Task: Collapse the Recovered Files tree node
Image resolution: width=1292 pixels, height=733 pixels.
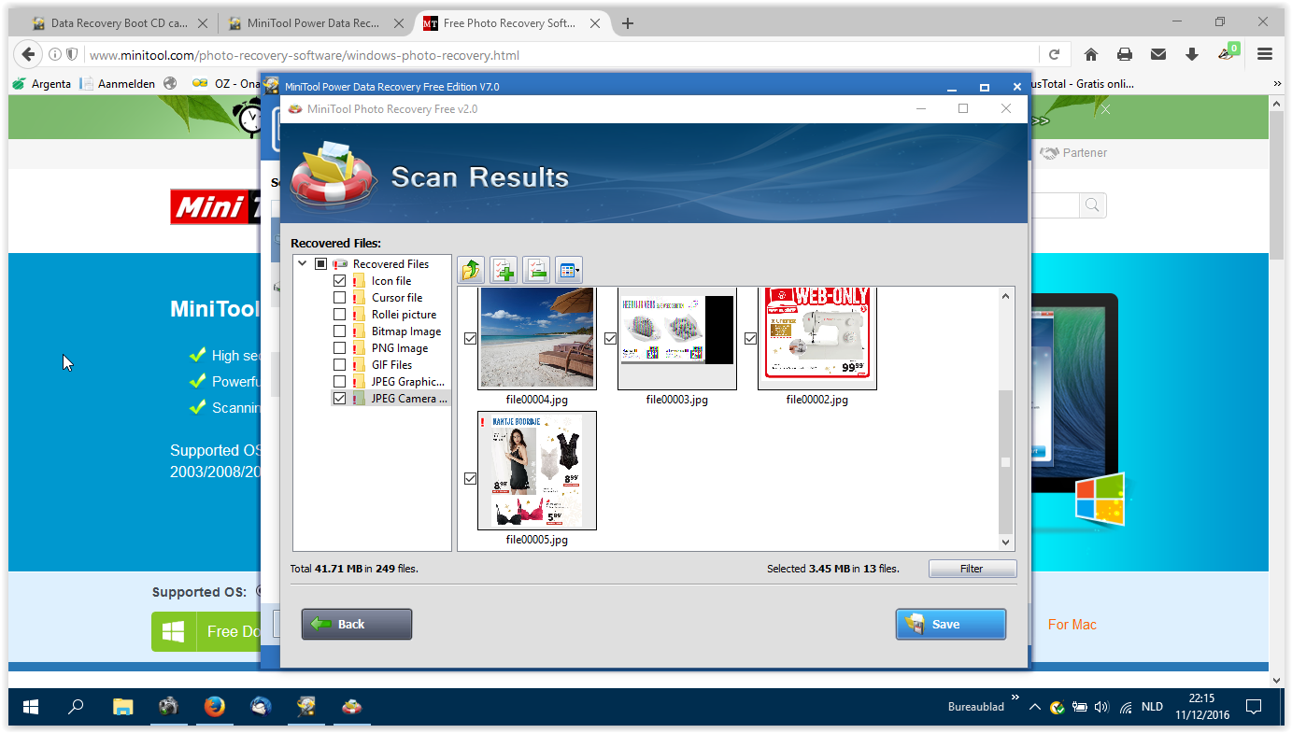Action: point(303,264)
